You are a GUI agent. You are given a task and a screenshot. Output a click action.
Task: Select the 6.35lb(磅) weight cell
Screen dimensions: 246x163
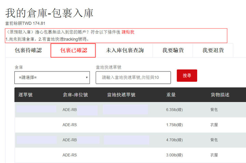pos(175,110)
